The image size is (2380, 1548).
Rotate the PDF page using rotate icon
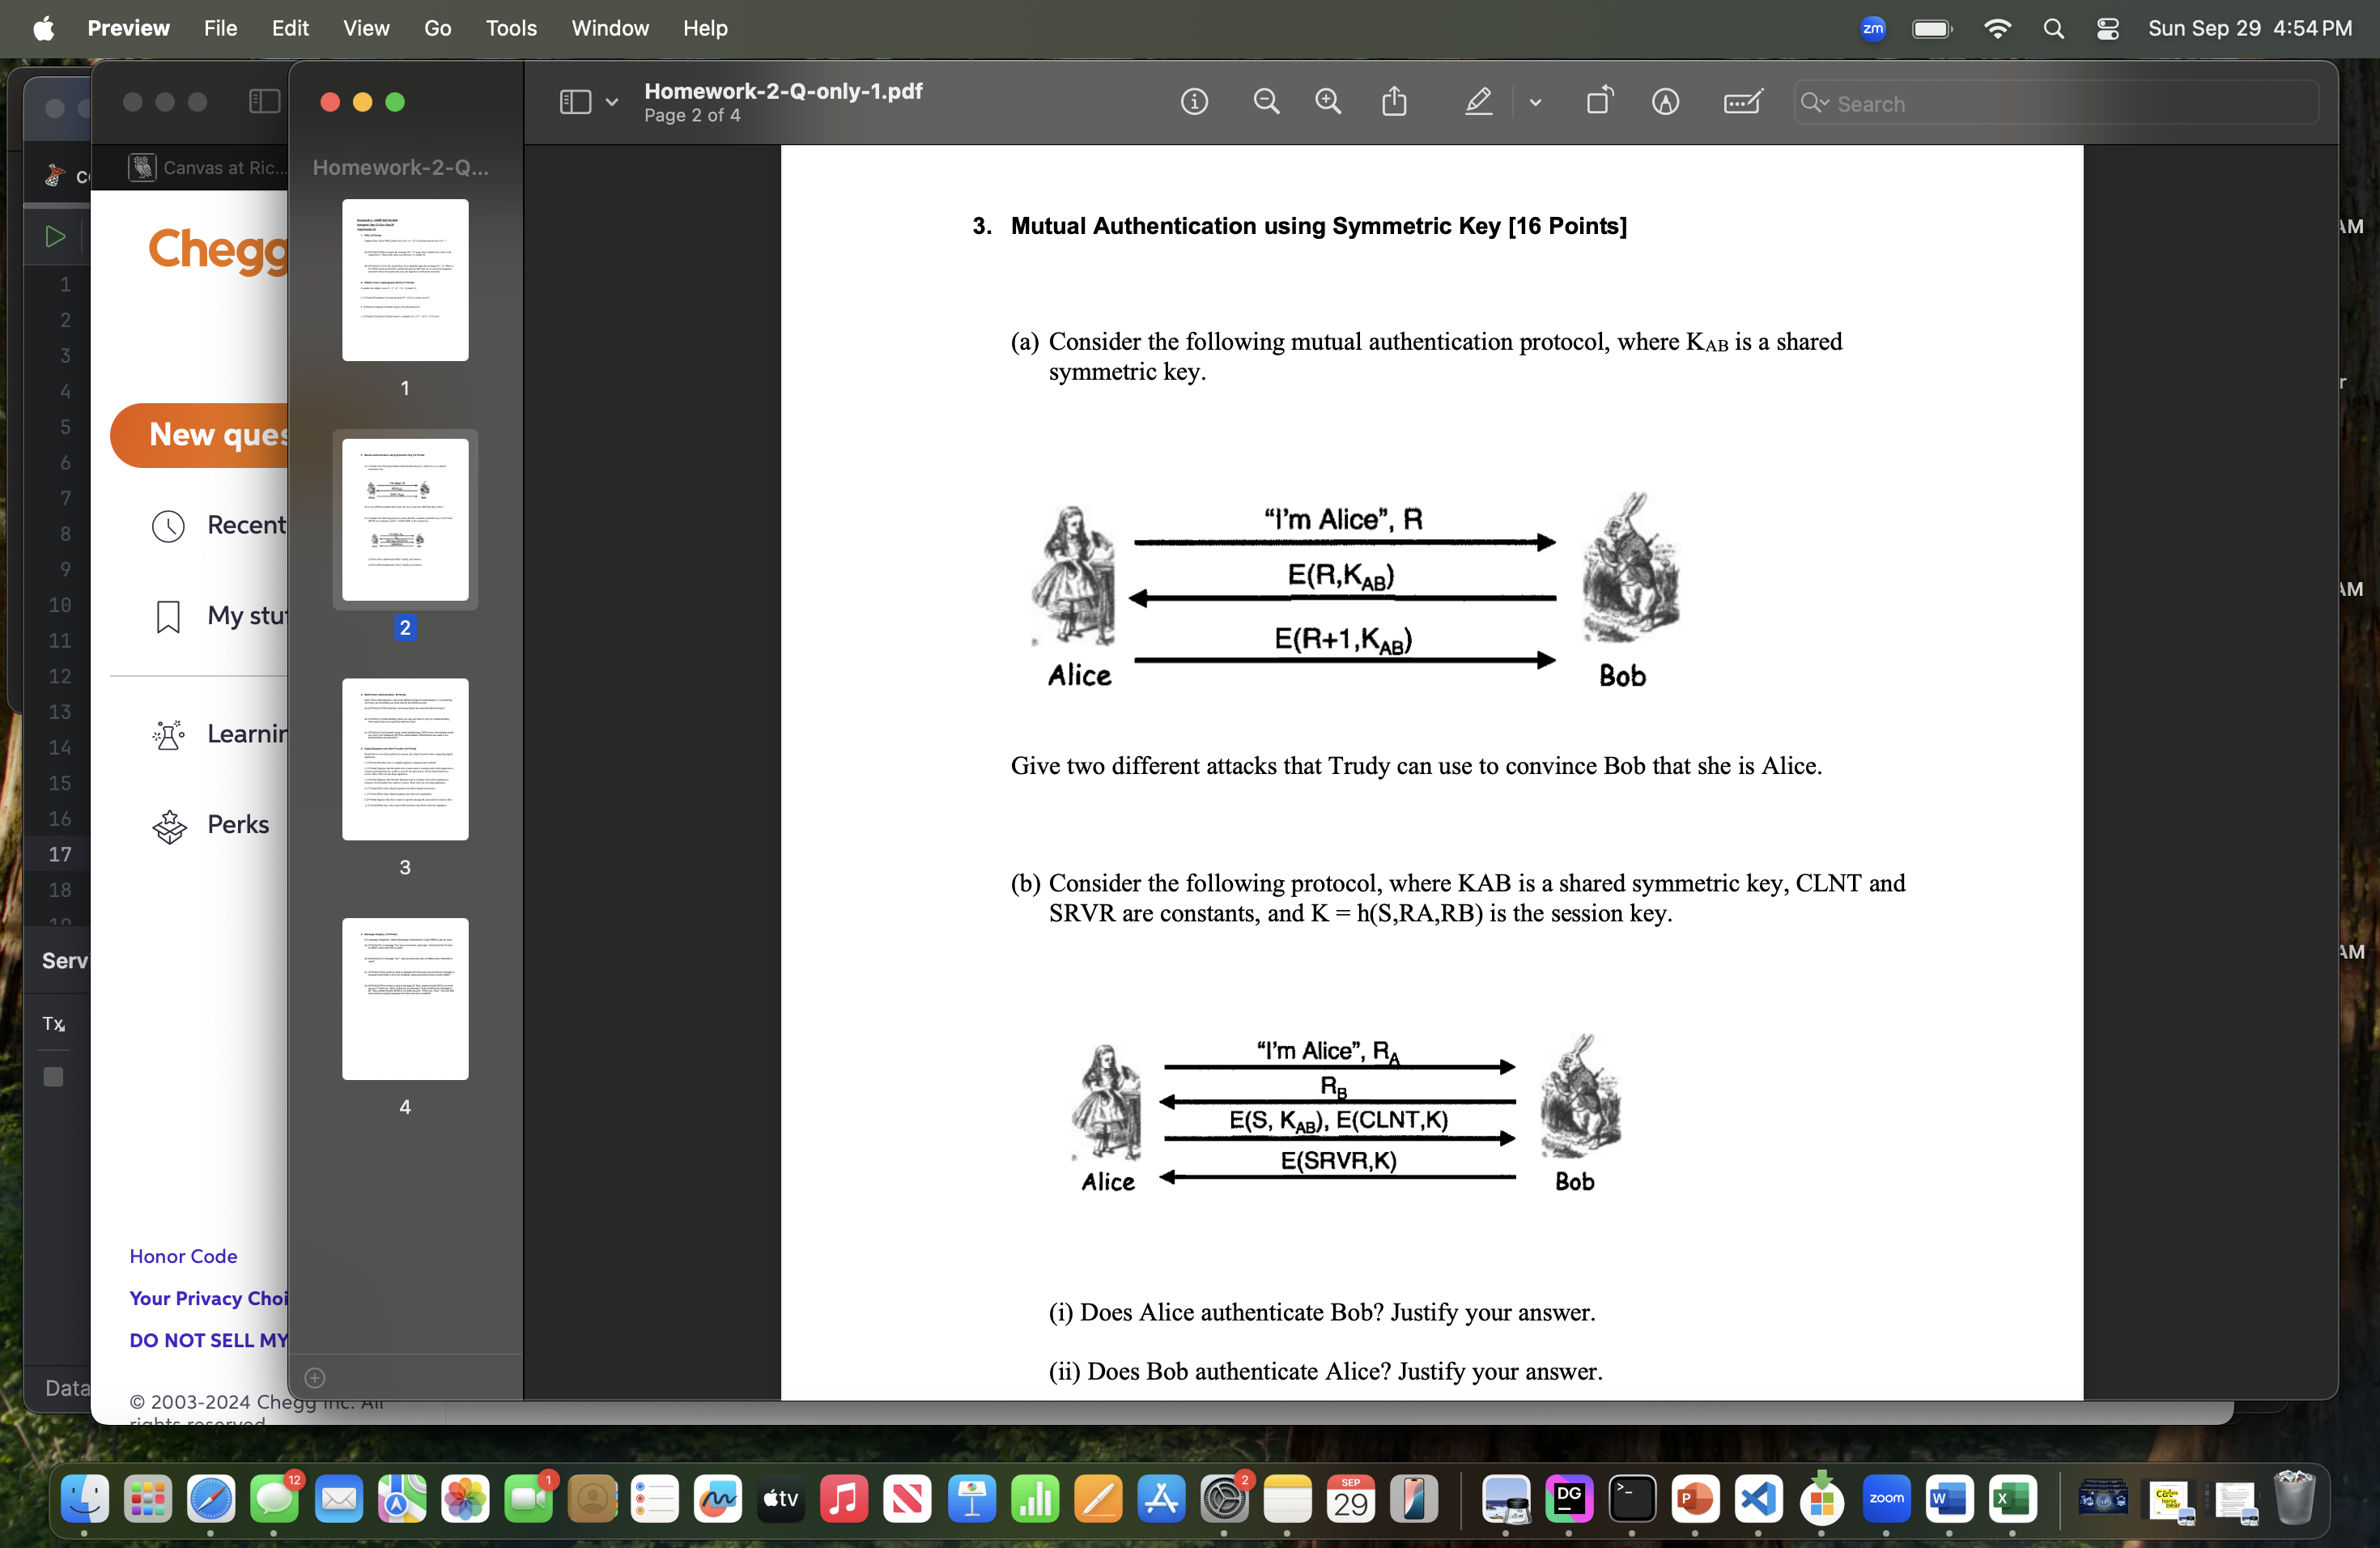tap(1598, 101)
